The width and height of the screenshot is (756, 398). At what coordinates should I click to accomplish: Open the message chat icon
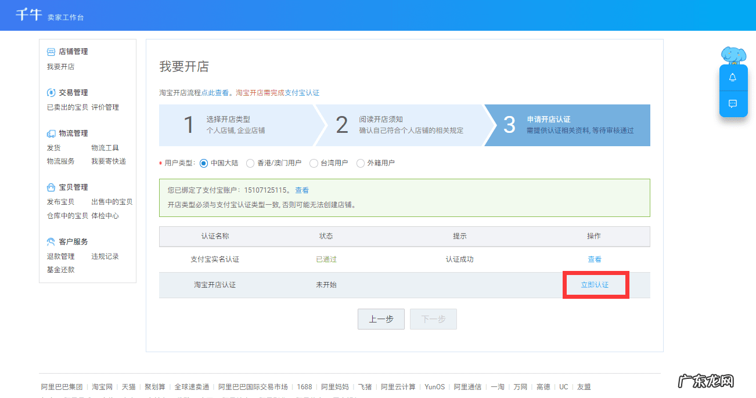733,103
